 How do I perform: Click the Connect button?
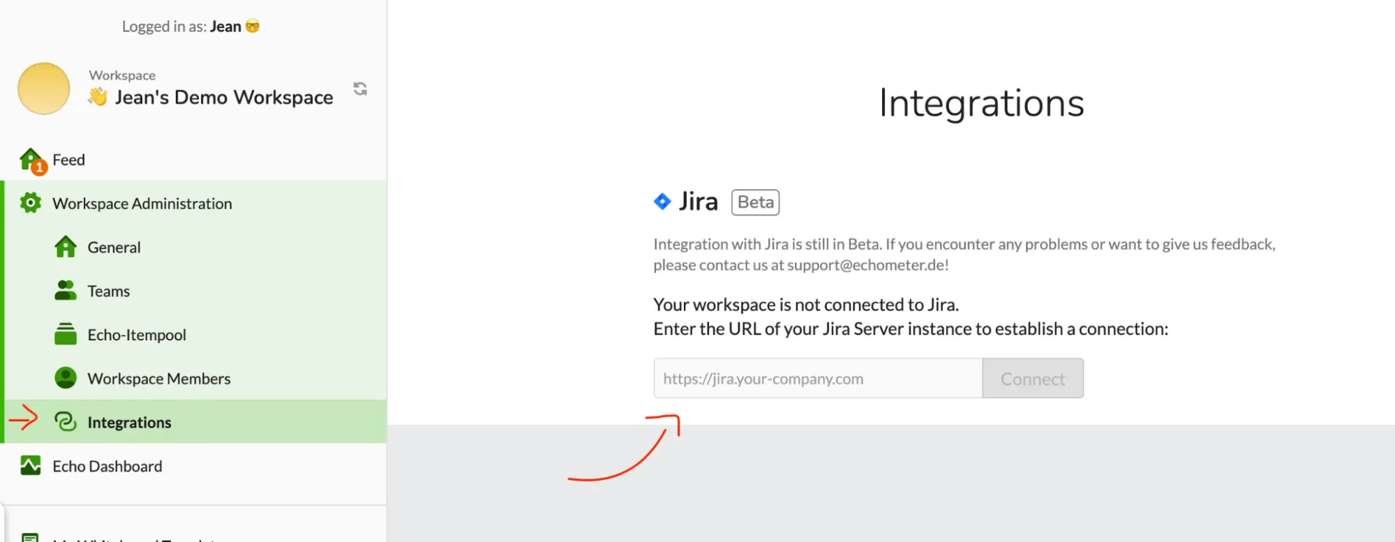click(x=1033, y=378)
